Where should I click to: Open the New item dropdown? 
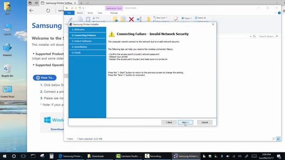[x=160, y=18]
